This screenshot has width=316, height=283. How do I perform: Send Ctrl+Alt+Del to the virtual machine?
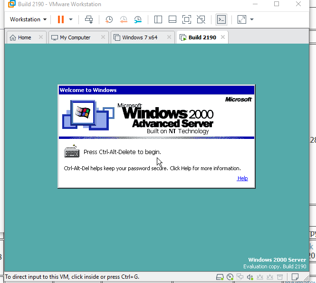89,19
